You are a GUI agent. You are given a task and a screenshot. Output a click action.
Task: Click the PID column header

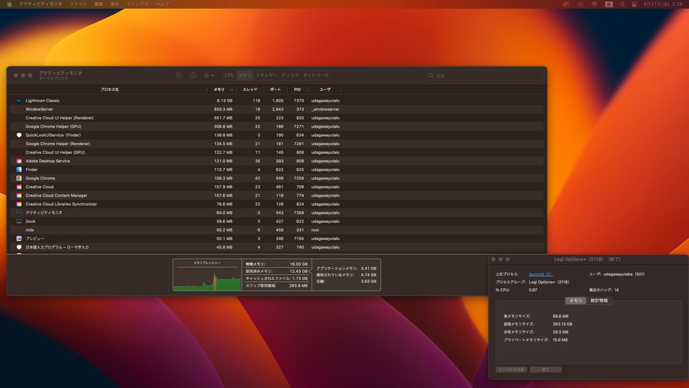click(297, 90)
